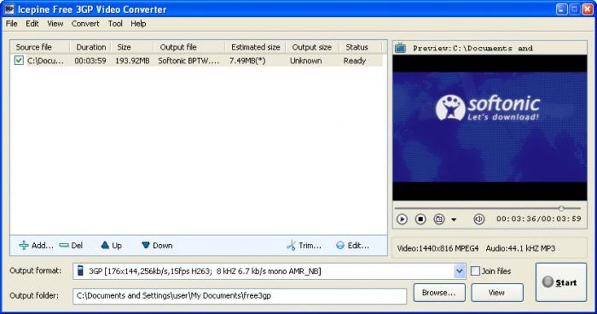Sort by Output file column header
The height and width of the screenshot is (314, 597).
(189, 47)
